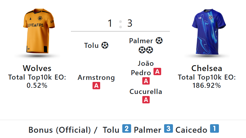Click the assist badge under Cucurella

coord(146,100)
